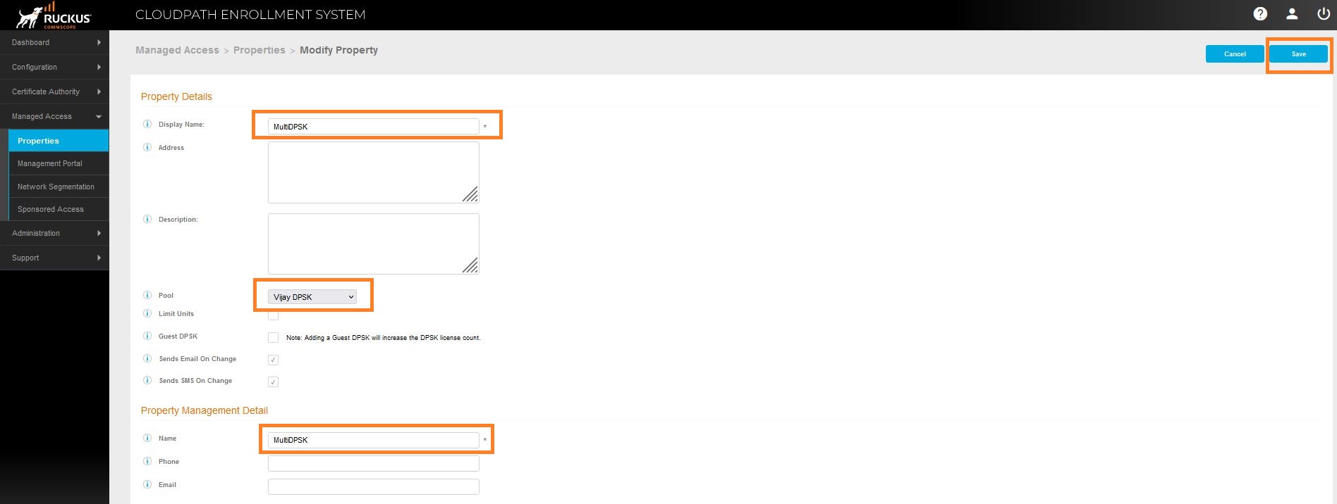Click info icon beside Sends SMS On Change
This screenshot has width=1337, height=504.
[147, 380]
